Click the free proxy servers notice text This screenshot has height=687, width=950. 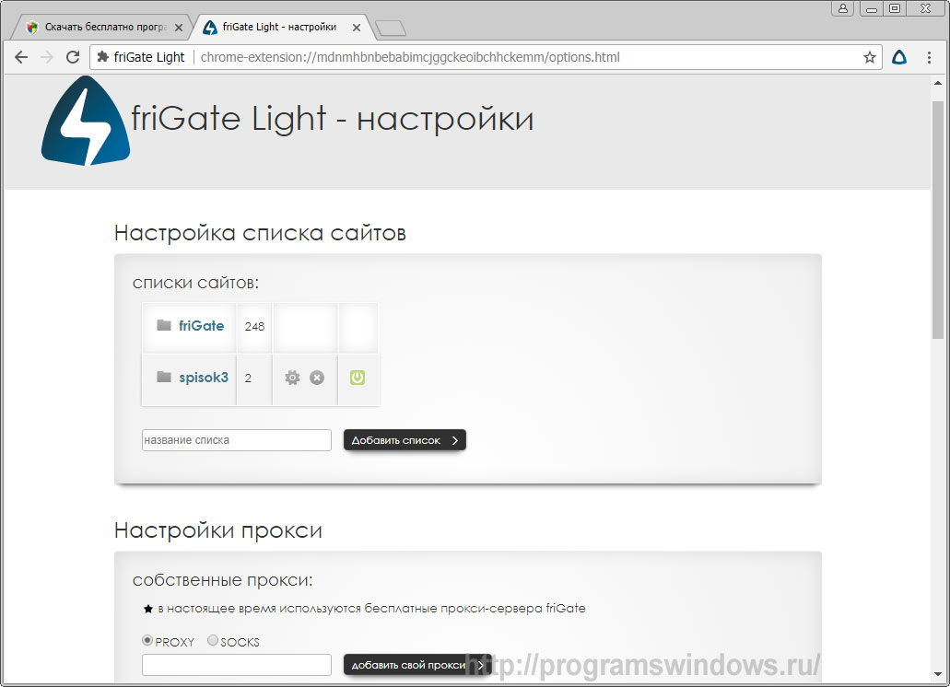click(x=371, y=609)
